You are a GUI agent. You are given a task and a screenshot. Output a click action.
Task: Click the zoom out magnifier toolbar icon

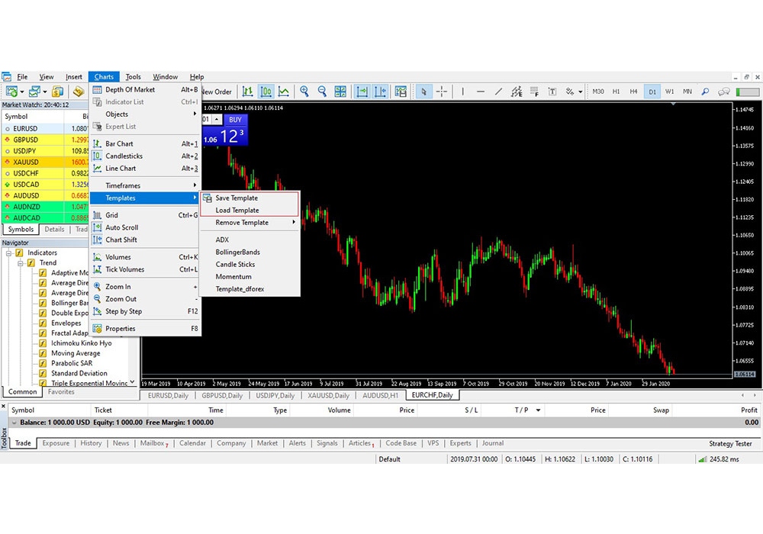[322, 92]
